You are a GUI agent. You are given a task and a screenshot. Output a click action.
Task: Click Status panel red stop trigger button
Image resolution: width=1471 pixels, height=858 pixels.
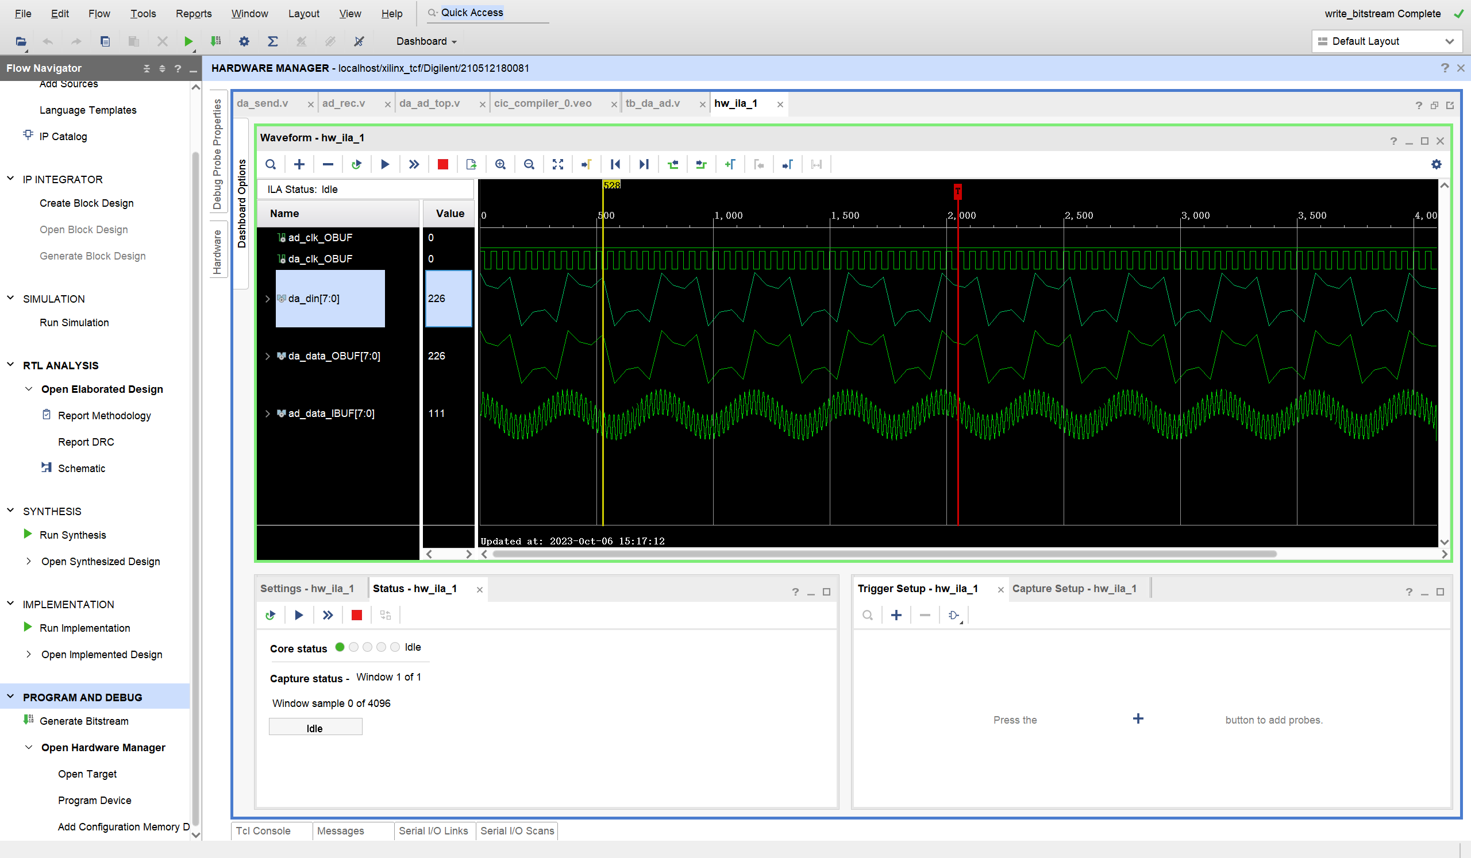click(357, 614)
